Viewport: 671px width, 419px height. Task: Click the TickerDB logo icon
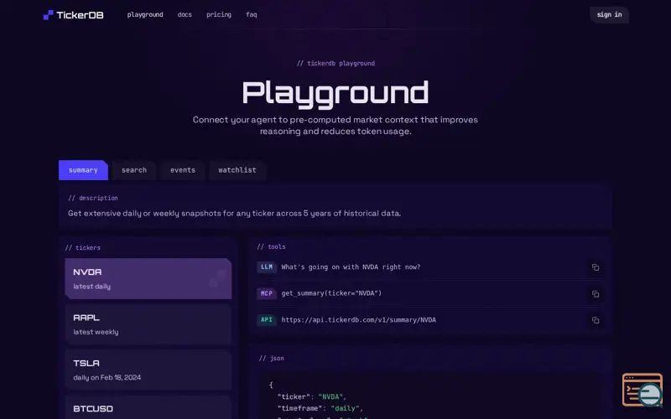click(x=49, y=15)
